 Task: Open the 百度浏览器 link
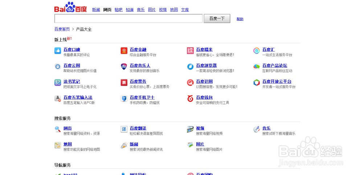coord(206,65)
